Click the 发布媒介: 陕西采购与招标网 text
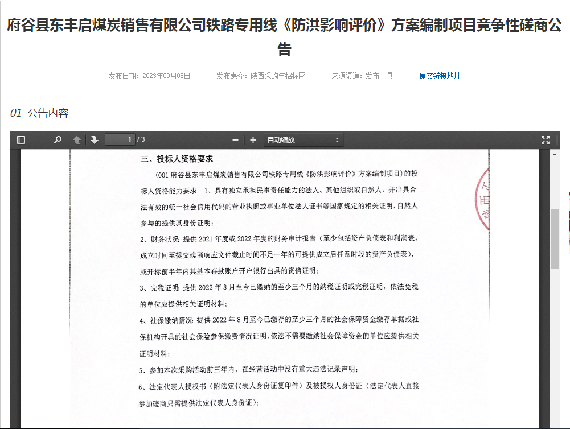This screenshot has height=429, width=570. pyautogui.click(x=261, y=76)
